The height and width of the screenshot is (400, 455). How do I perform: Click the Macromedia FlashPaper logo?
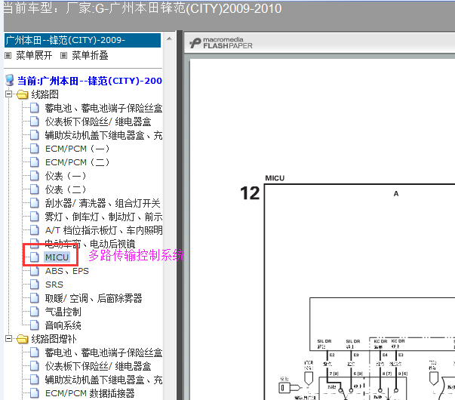221,43
